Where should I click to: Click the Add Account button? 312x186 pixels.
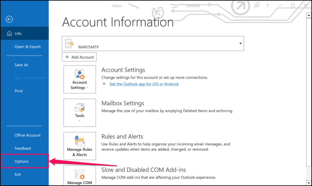click(x=80, y=57)
